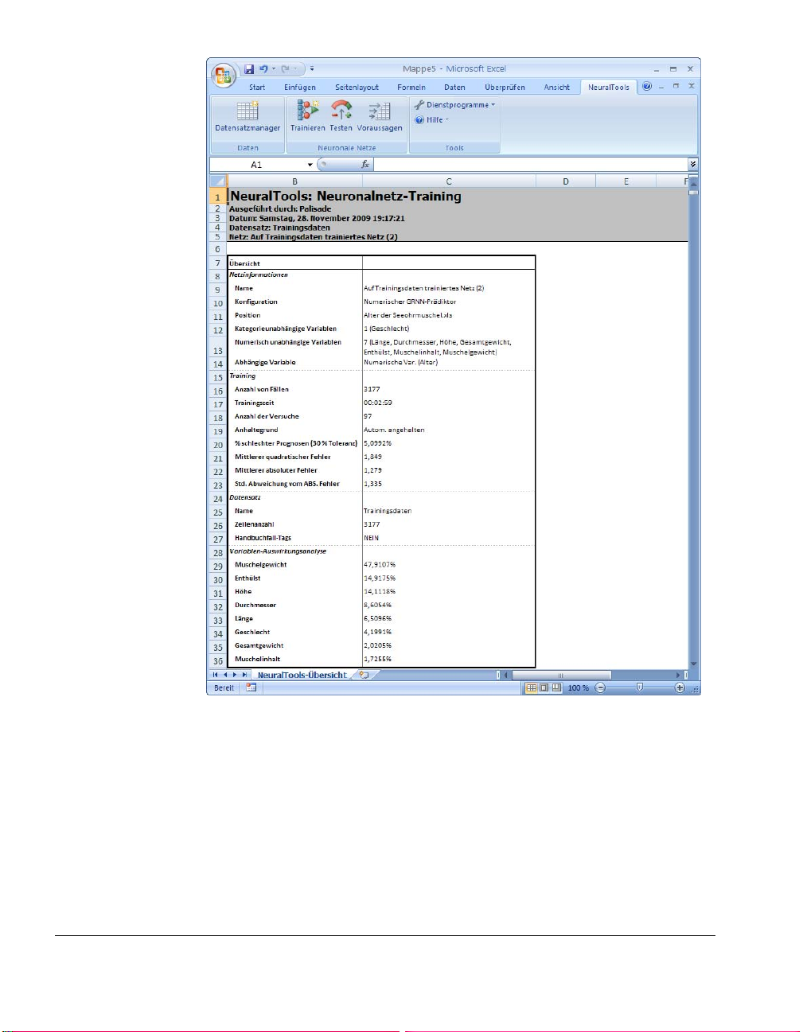The height and width of the screenshot is (1032, 803).
Task: Open the Datensatzmanager tool
Action: coord(248,117)
